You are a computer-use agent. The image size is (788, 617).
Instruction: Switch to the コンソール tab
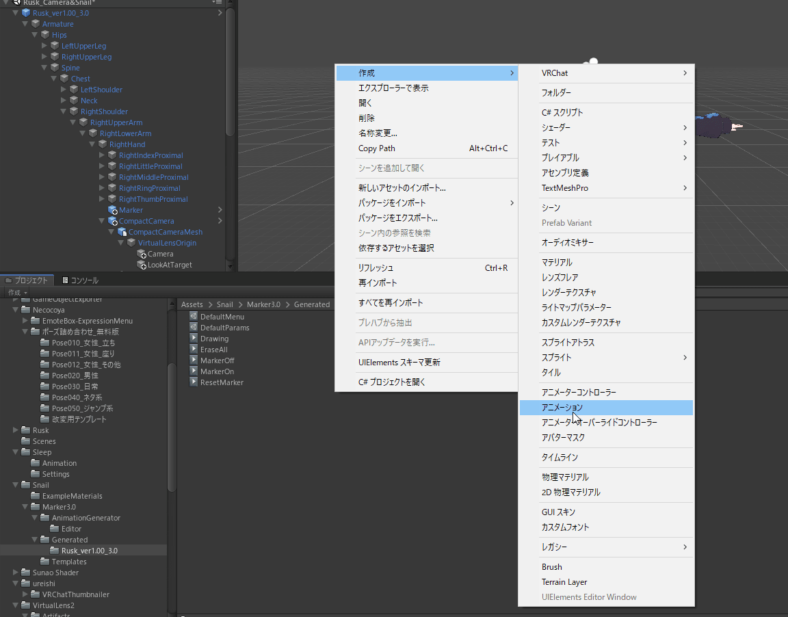pos(80,280)
